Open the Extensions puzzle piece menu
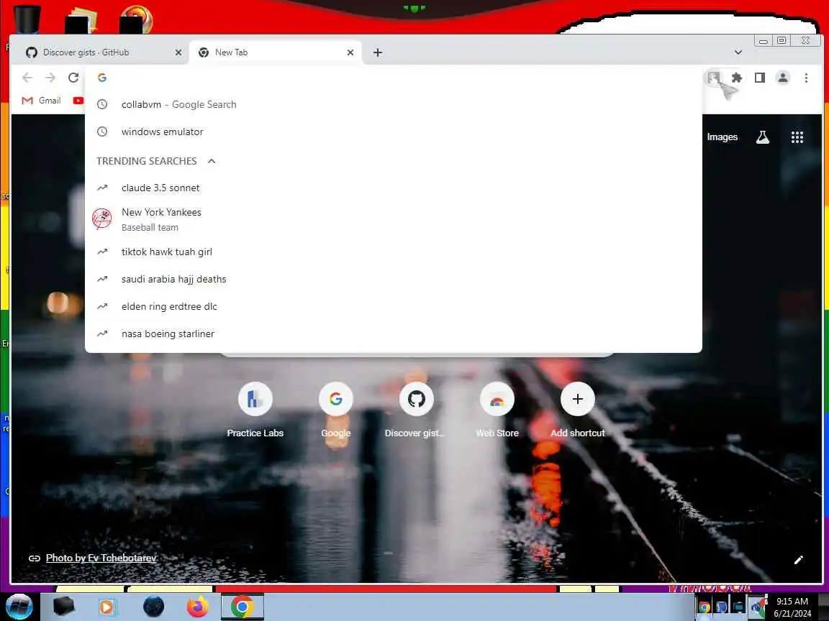Screen dimensions: 829x621 click(x=736, y=78)
